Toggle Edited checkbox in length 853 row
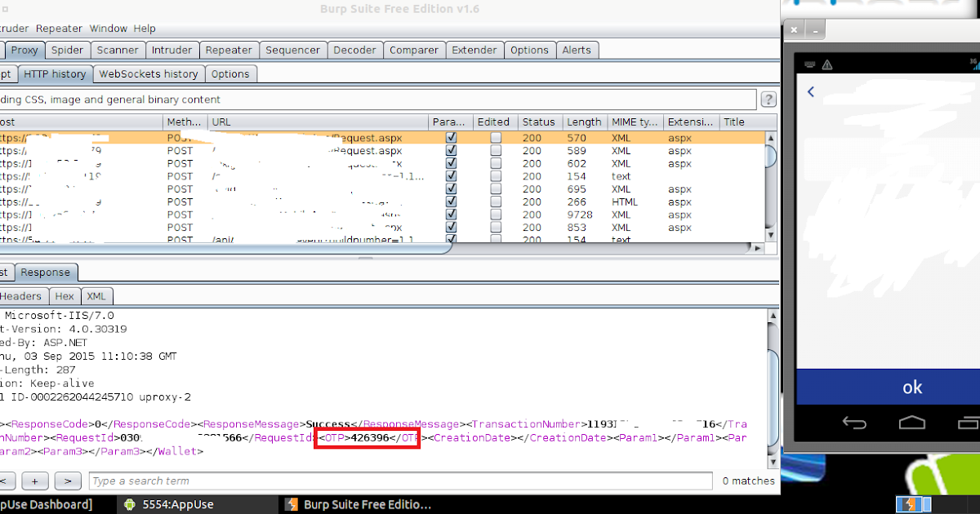Screen dimensions: 980x514 [x=496, y=228]
